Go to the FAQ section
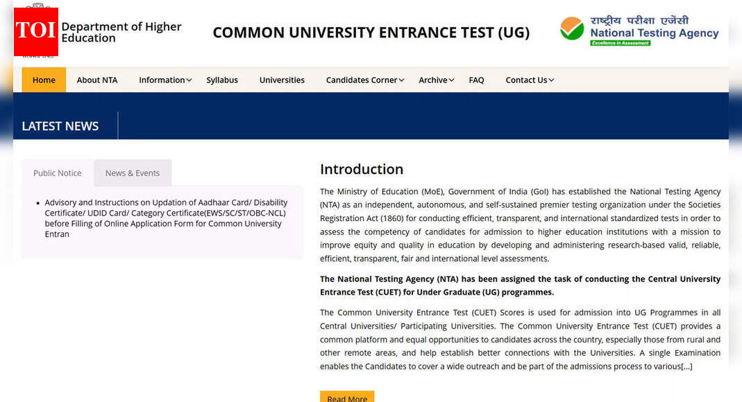 pyautogui.click(x=476, y=80)
